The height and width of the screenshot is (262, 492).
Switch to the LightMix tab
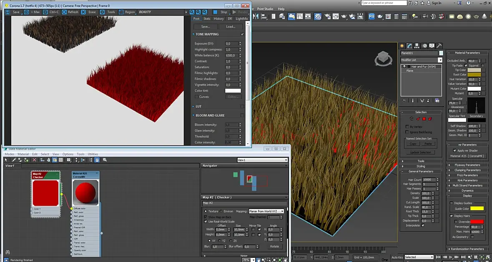click(x=242, y=19)
